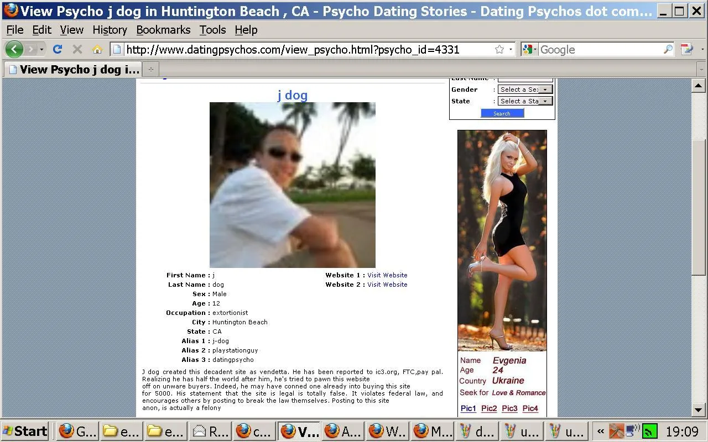Open a new tab with the plus button
This screenshot has width=708, height=442.
tap(150, 70)
